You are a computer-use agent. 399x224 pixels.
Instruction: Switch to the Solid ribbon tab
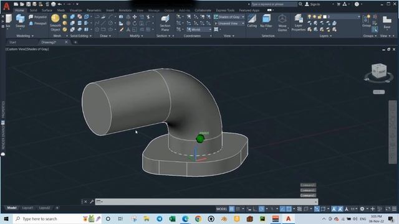pyautogui.click(x=33, y=11)
